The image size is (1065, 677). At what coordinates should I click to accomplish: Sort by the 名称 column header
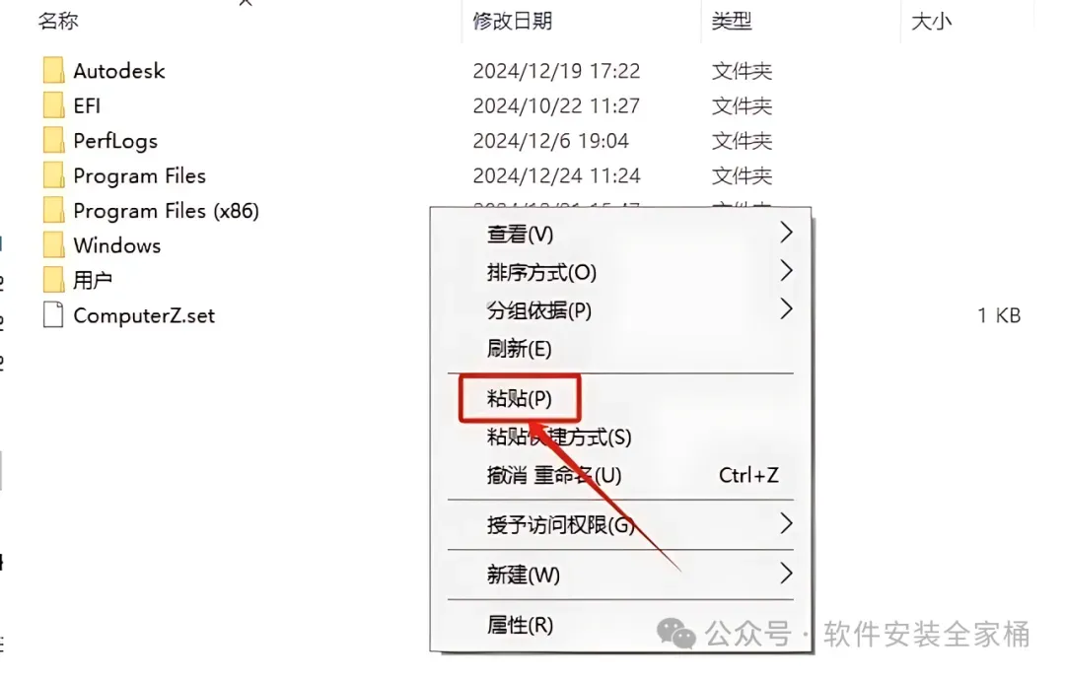point(58,21)
